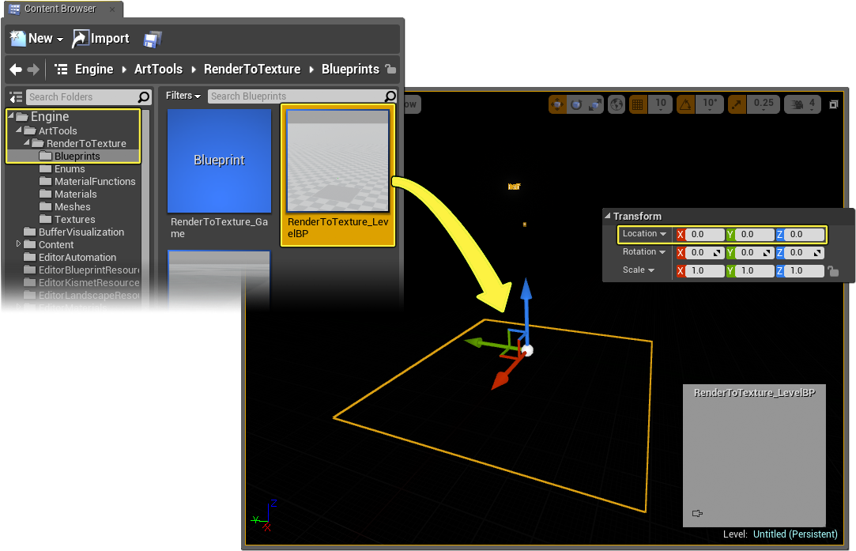Open the scale snap 0.25 dropdown
The height and width of the screenshot is (551, 856).
[764, 104]
